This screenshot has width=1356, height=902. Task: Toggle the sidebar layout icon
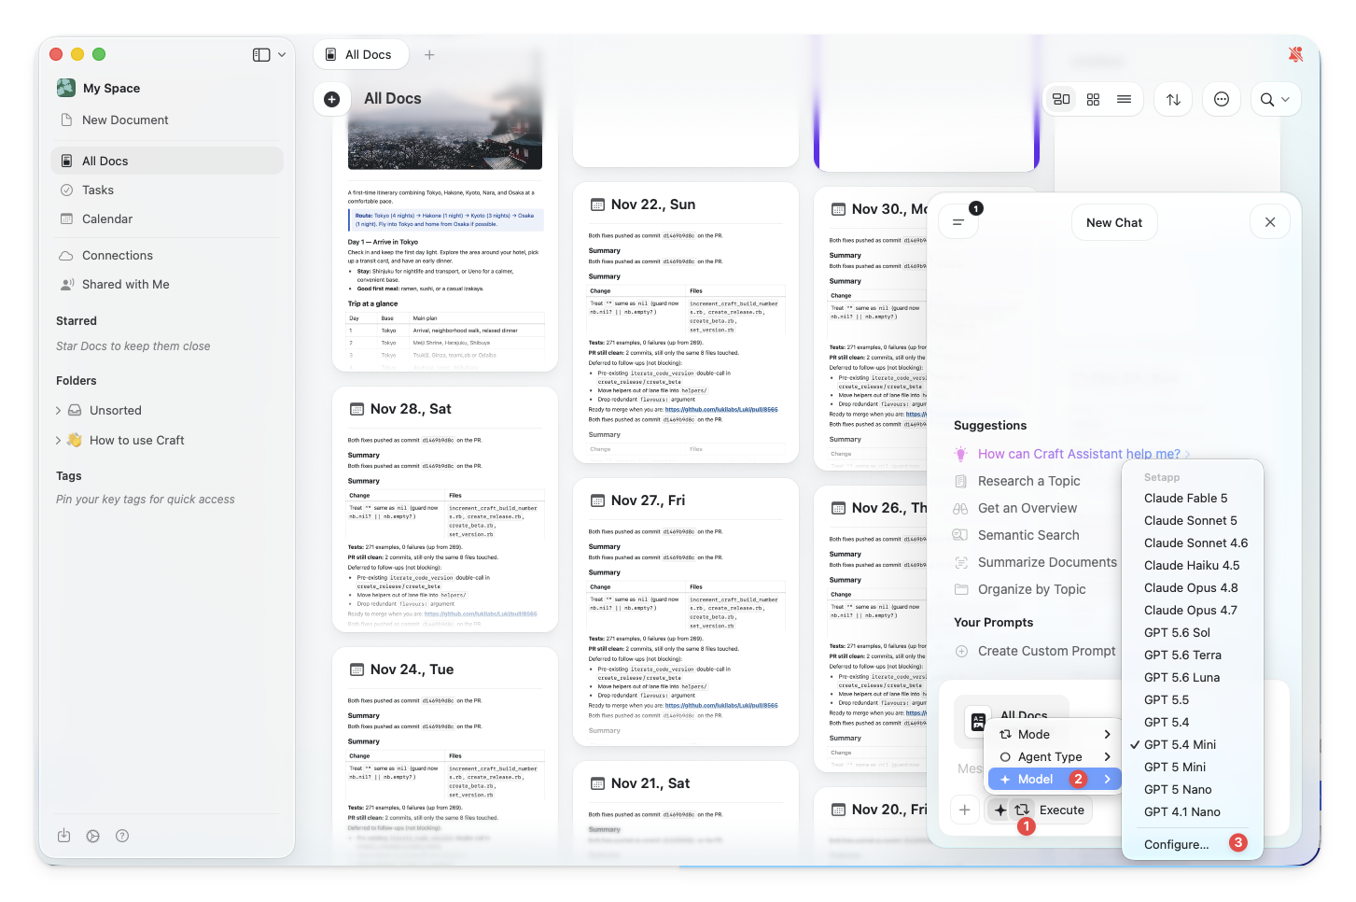click(261, 55)
